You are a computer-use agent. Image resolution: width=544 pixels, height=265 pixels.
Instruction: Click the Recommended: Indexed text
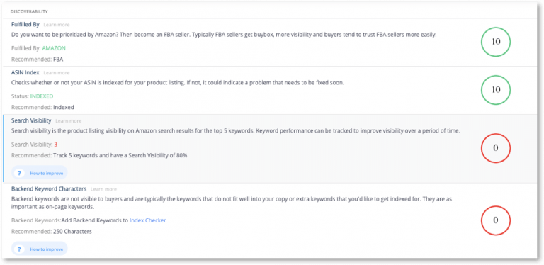tap(42, 107)
